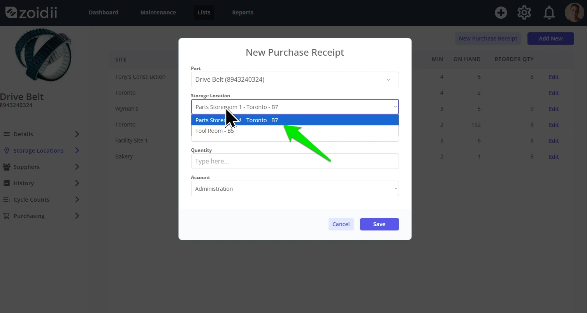Viewport: 587px width, 313px height.
Task: Click the Bakery site cell
Action: 124,156
